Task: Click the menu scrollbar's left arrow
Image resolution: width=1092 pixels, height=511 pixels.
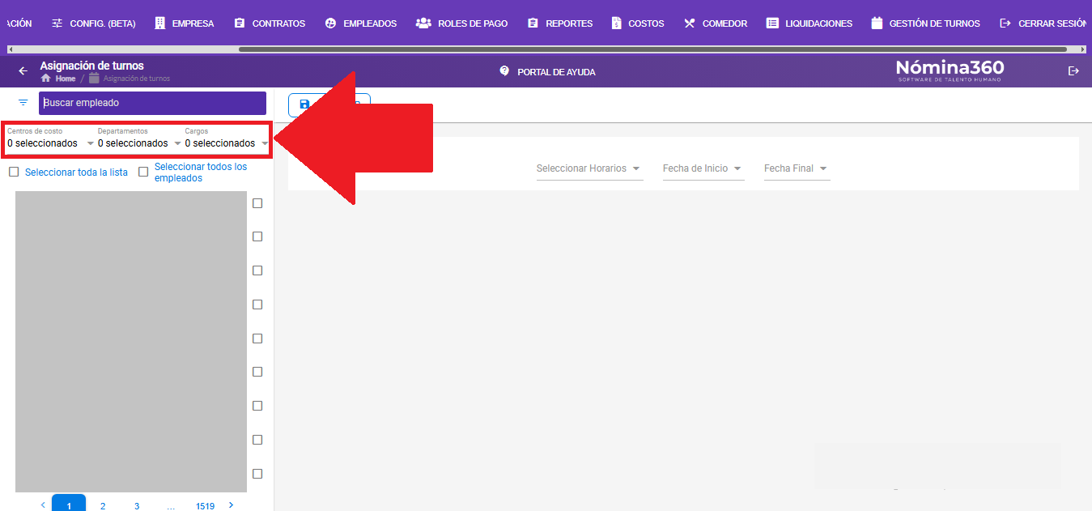Action: [11, 49]
